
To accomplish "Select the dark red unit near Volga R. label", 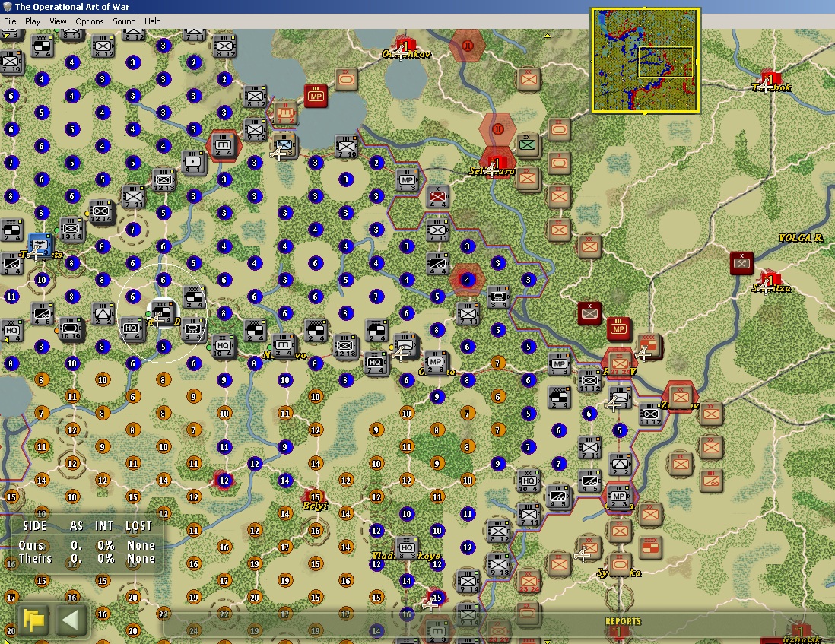I will (741, 262).
